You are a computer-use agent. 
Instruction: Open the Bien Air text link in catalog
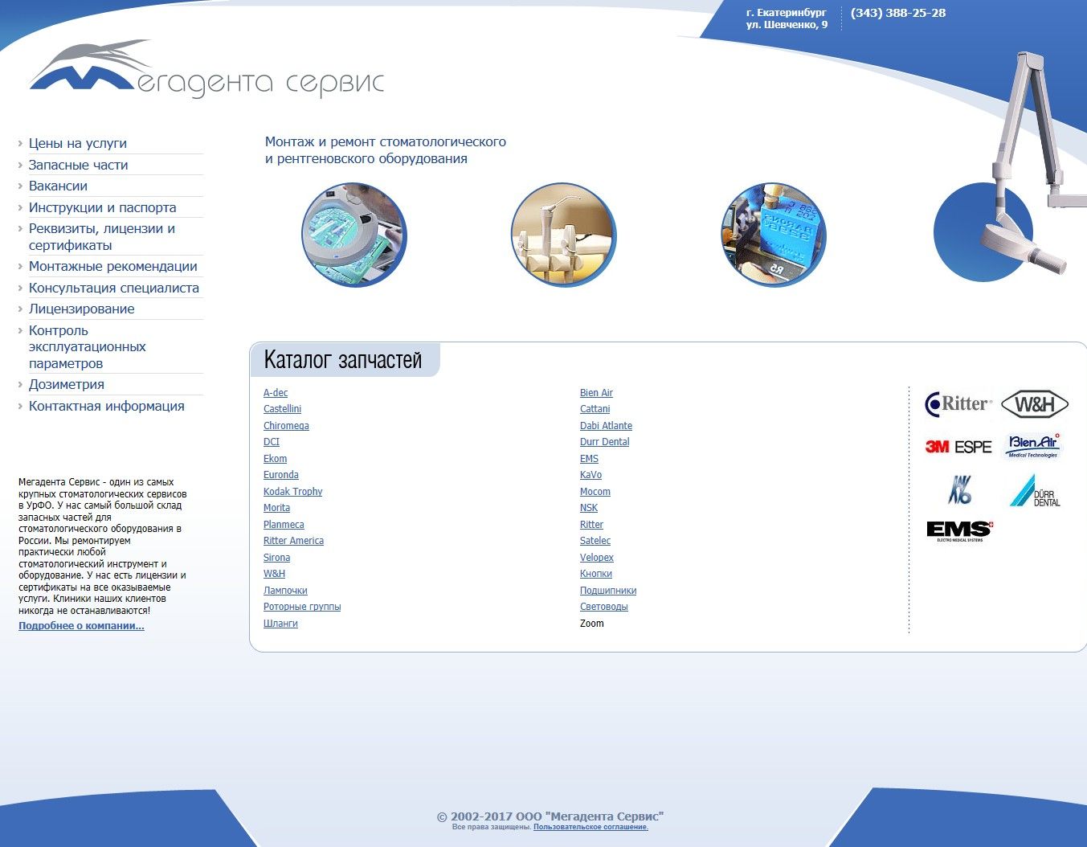[596, 393]
